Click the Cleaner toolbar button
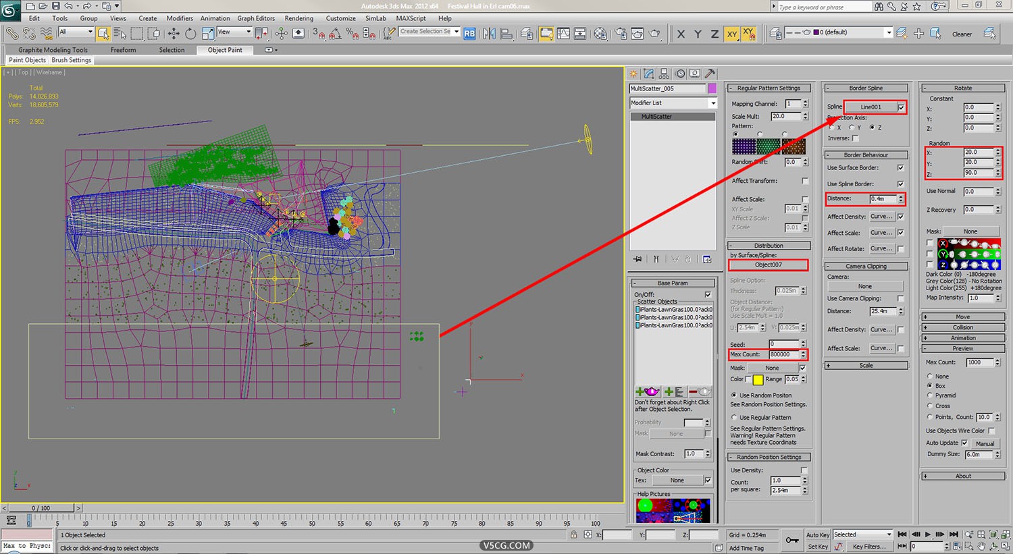The image size is (1013, 554). click(962, 34)
